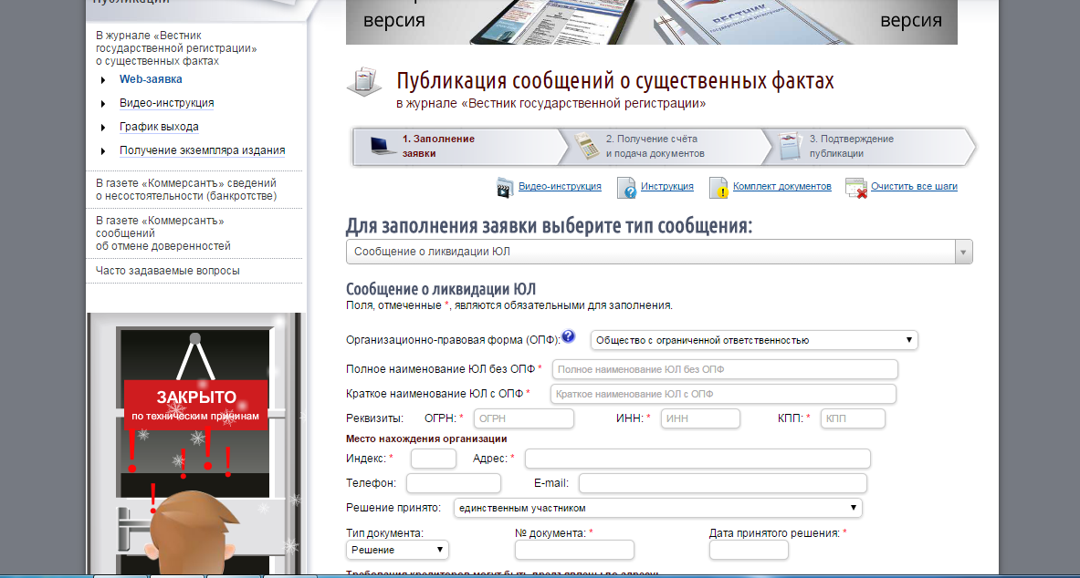Open the Коммерсантъ bankruptcy notices section
The width and height of the screenshot is (1080, 578).
pos(186,190)
